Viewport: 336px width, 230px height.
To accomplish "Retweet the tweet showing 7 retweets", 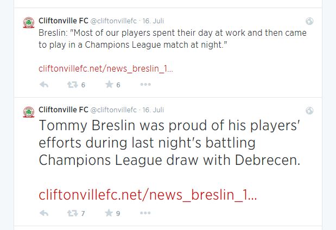I will pos(72,213).
